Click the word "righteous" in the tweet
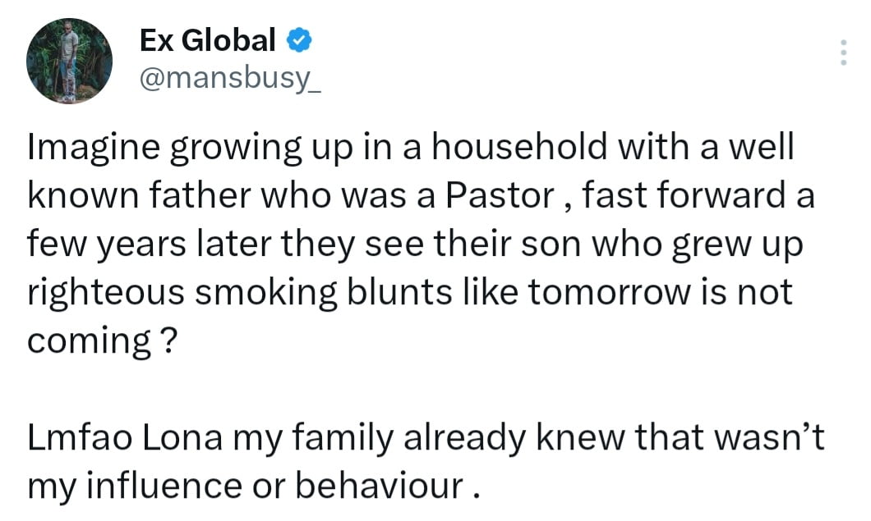Viewport: 871px width, 521px height. pos(106,293)
